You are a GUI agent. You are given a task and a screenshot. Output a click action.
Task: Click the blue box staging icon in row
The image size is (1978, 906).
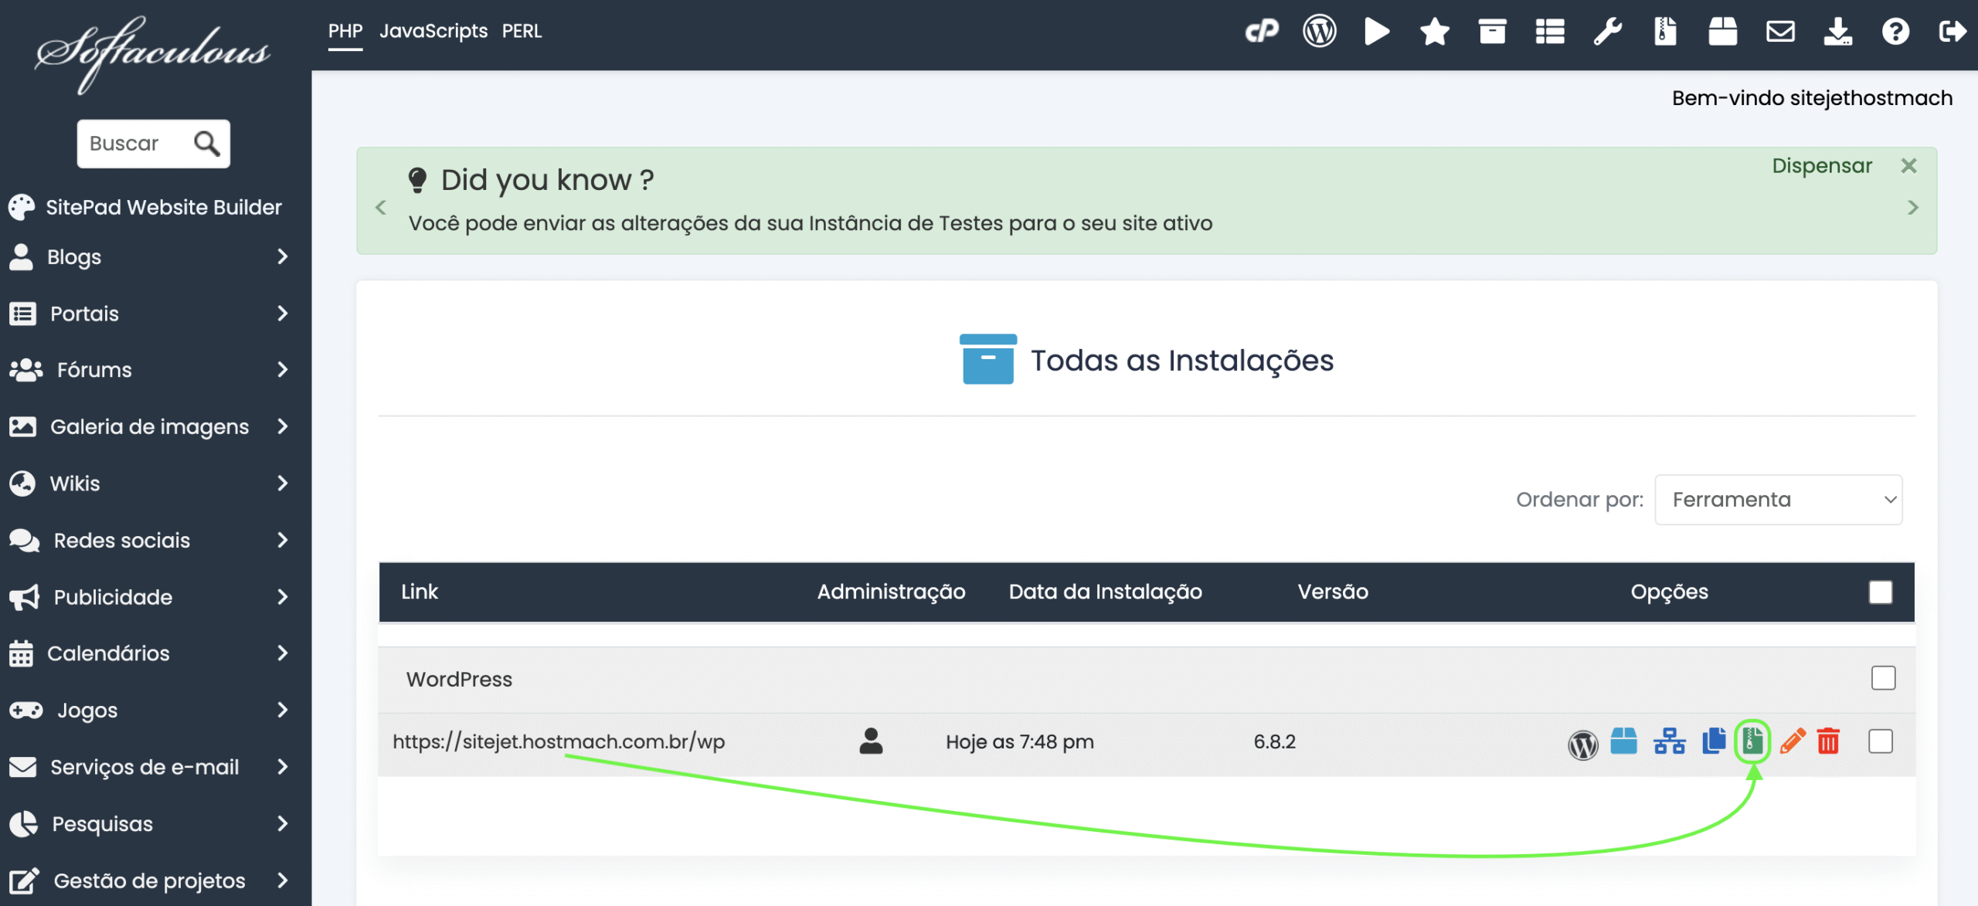1624,741
